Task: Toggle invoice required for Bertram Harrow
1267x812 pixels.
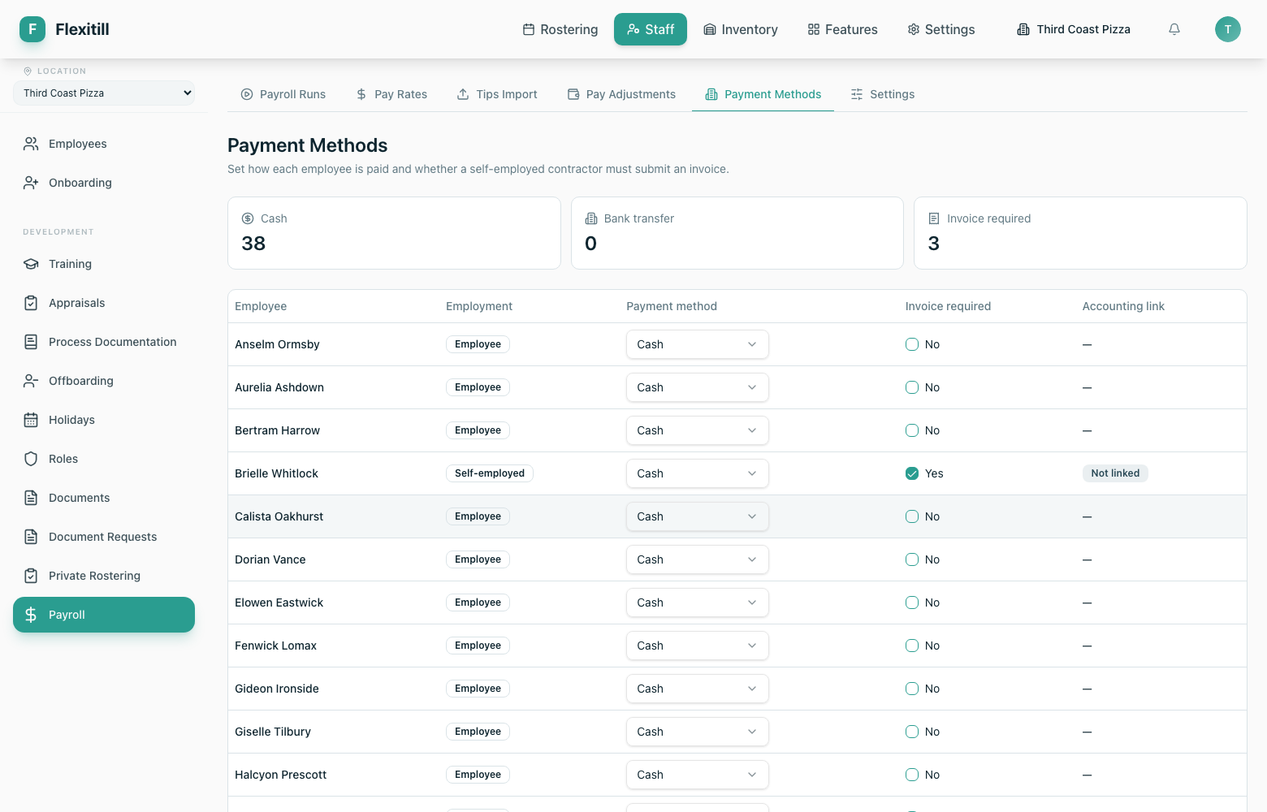Action: tap(912, 430)
